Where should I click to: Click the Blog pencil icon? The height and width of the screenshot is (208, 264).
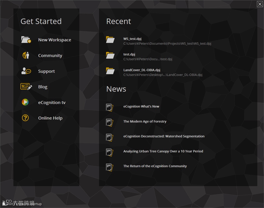pyautogui.click(x=26, y=86)
